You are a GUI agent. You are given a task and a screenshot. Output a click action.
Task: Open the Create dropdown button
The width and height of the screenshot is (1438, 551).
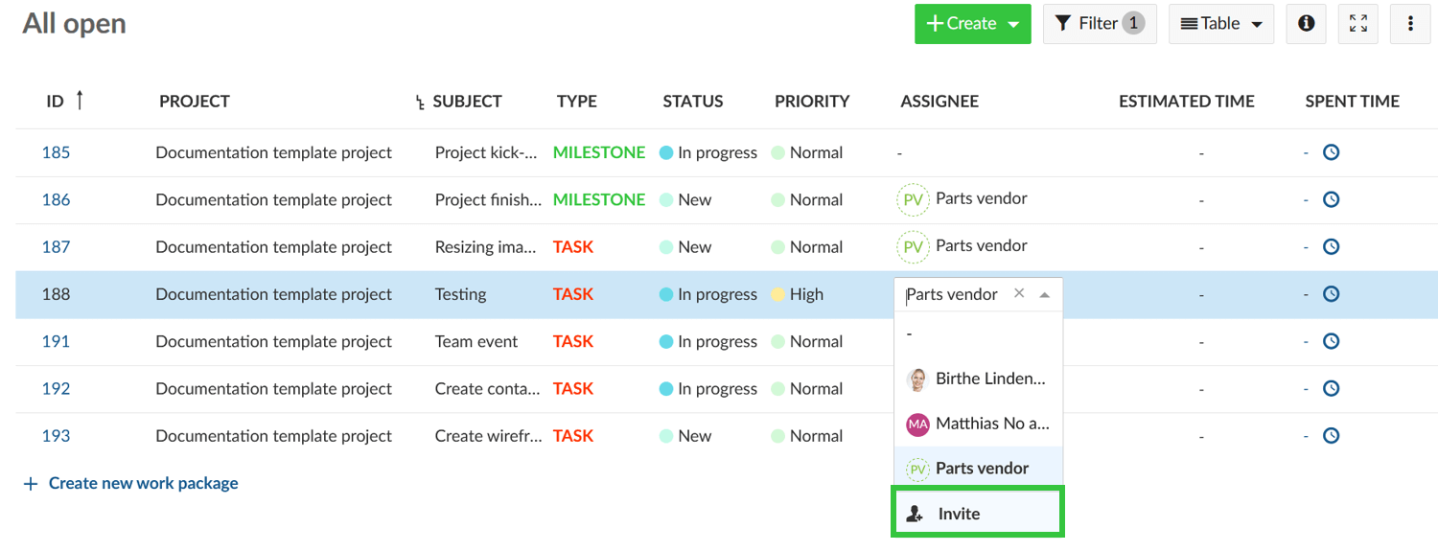tap(972, 24)
